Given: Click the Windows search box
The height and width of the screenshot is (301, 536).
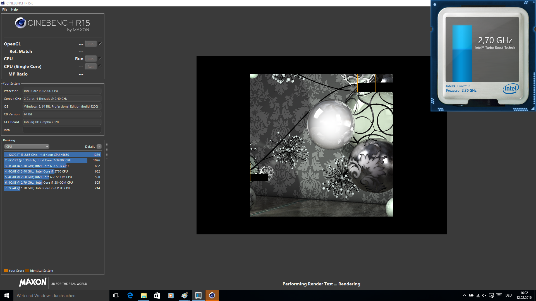Looking at the screenshot, I should pos(61,295).
